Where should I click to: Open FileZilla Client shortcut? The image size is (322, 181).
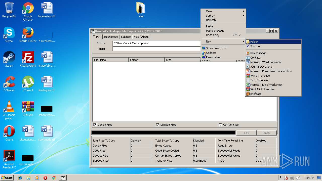(28, 59)
